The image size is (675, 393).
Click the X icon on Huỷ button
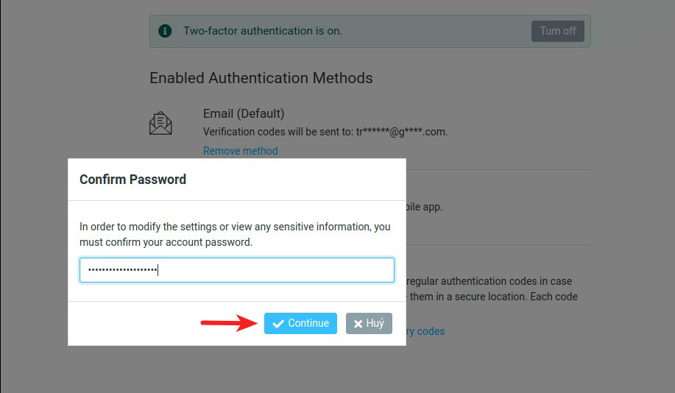358,324
